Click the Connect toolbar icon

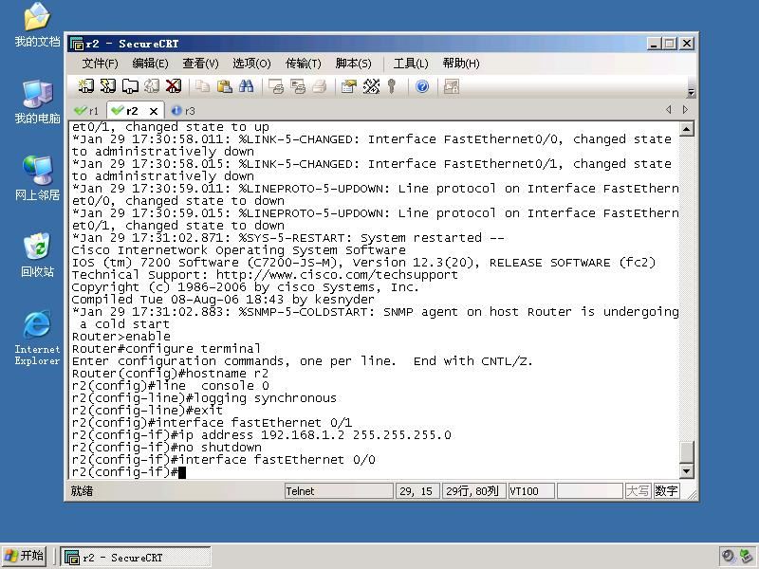[x=86, y=86]
